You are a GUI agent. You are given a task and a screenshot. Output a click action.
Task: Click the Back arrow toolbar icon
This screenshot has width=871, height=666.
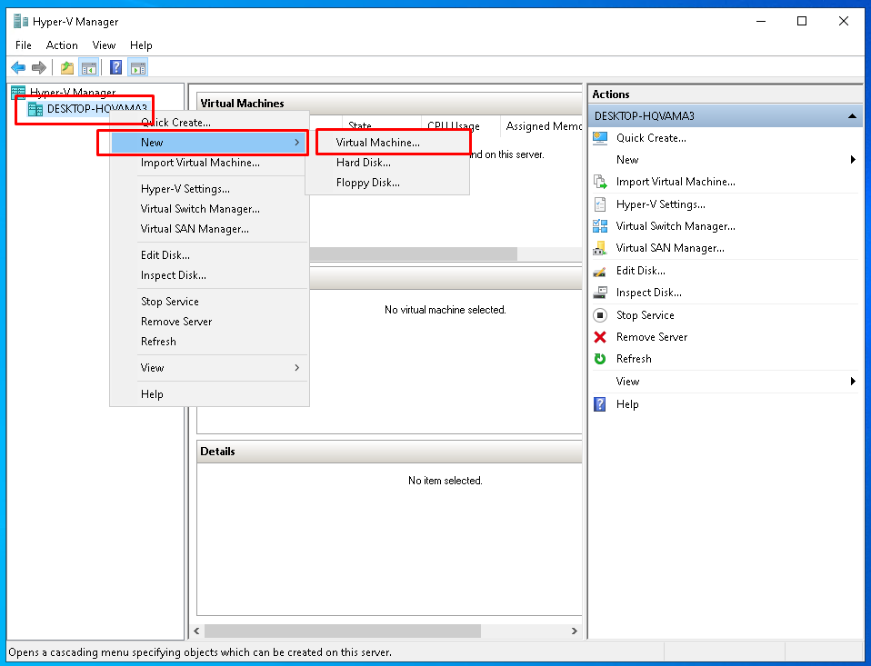point(18,68)
